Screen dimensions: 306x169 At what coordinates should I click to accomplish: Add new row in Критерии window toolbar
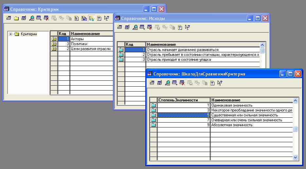click(9, 18)
